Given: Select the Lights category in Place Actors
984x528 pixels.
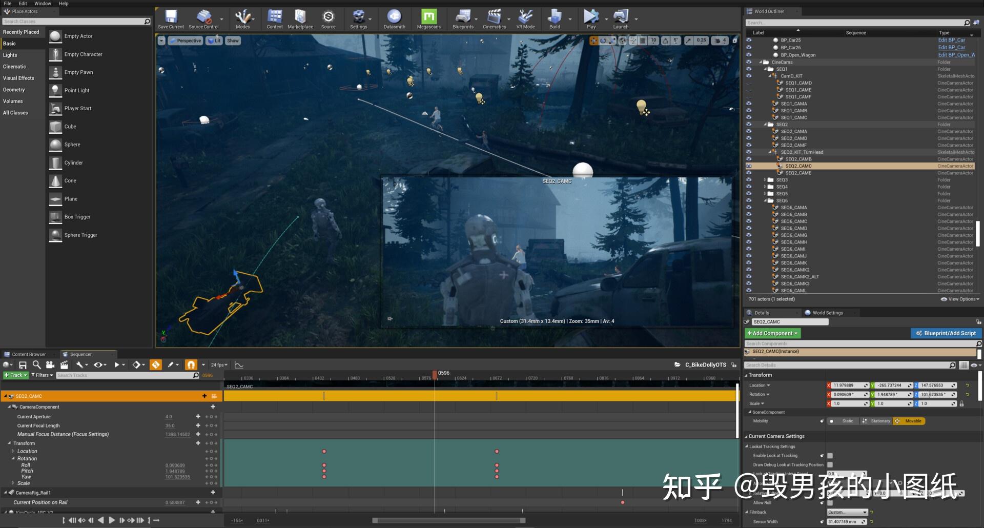Looking at the screenshot, I should [x=10, y=55].
